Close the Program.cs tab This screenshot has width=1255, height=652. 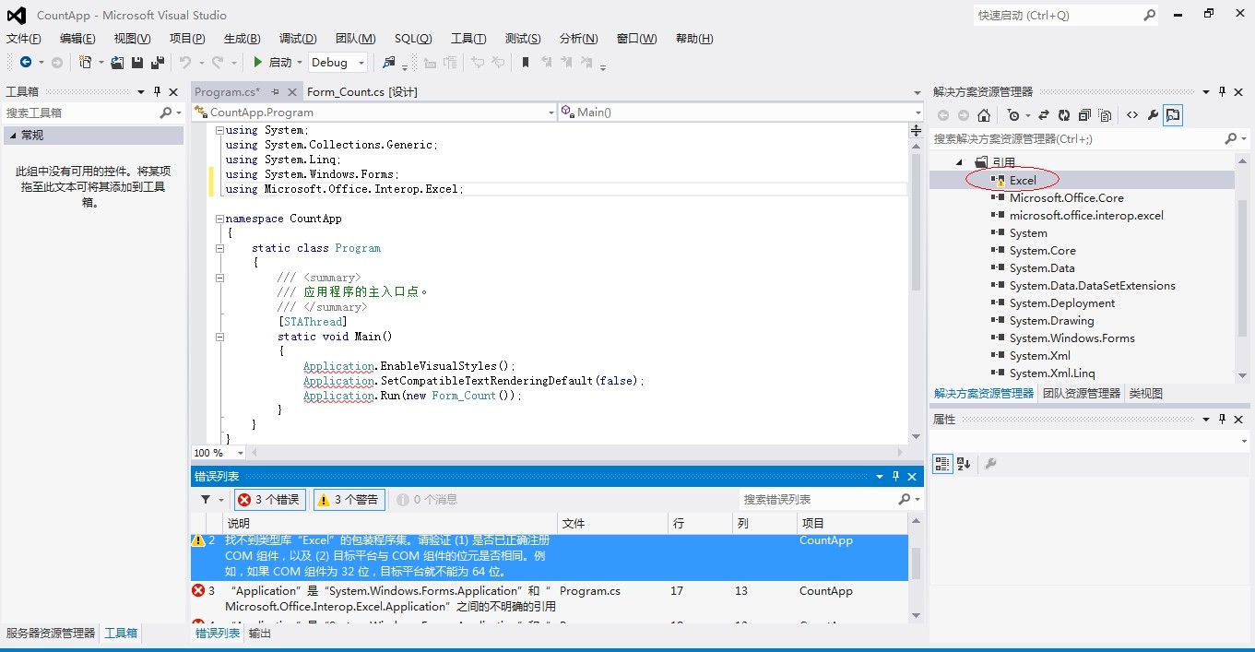292,91
